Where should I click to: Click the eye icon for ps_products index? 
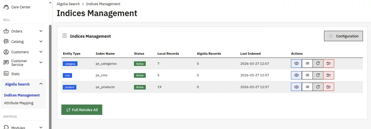pos(296,87)
